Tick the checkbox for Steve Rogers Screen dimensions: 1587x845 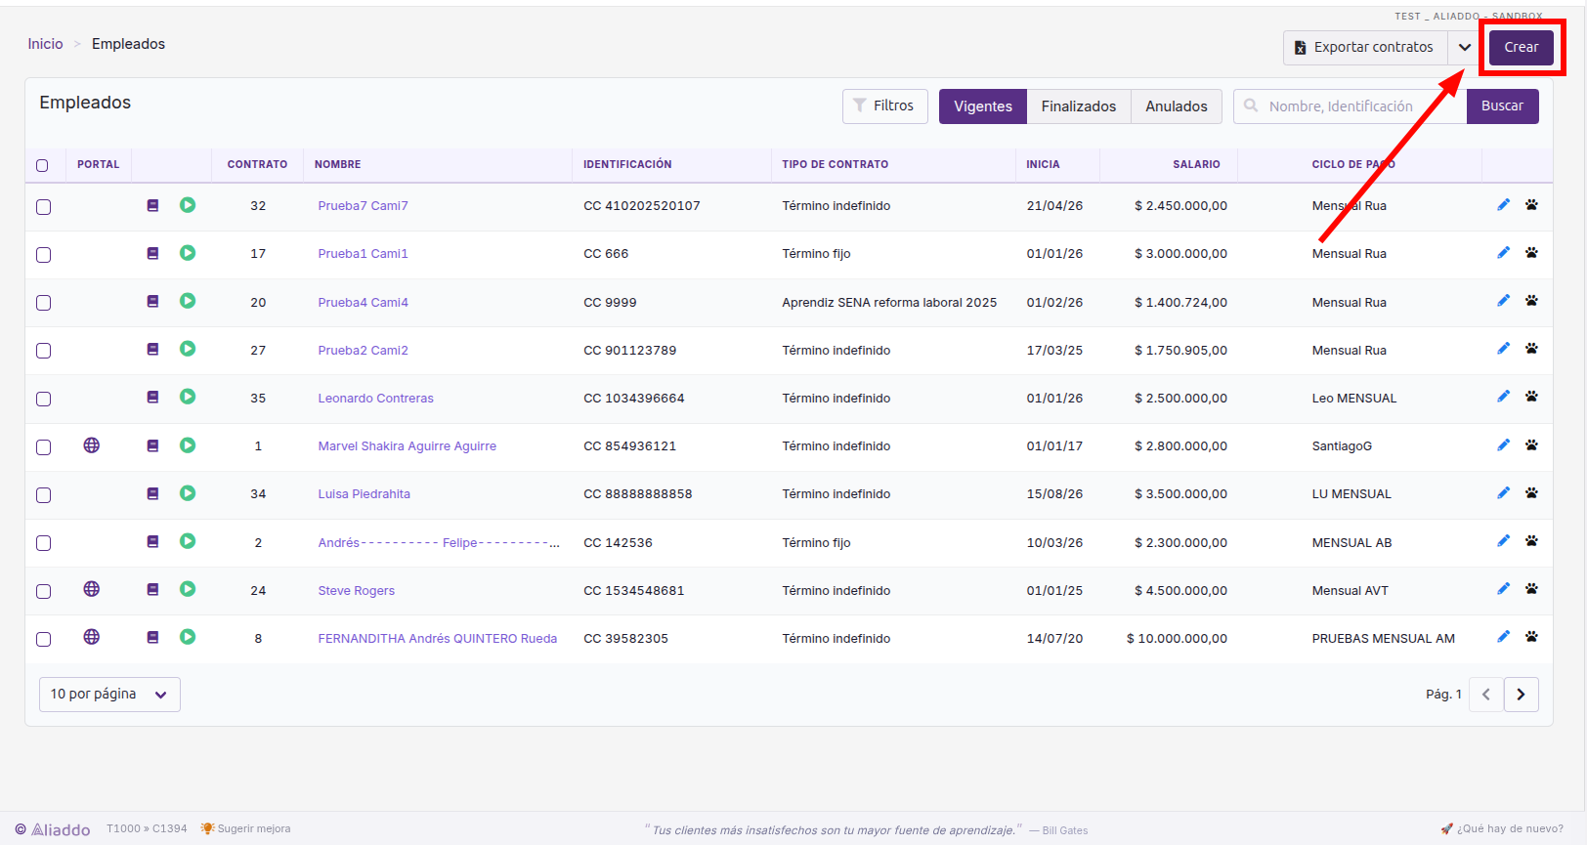[43, 591]
